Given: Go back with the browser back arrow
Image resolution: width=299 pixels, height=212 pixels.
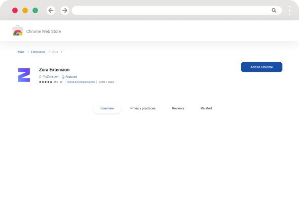Looking at the screenshot, I should (x=51, y=10).
